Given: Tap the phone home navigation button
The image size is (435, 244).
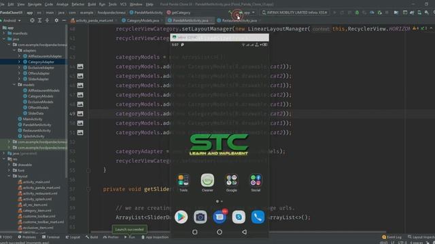Looking at the screenshot, I should (220, 232).
